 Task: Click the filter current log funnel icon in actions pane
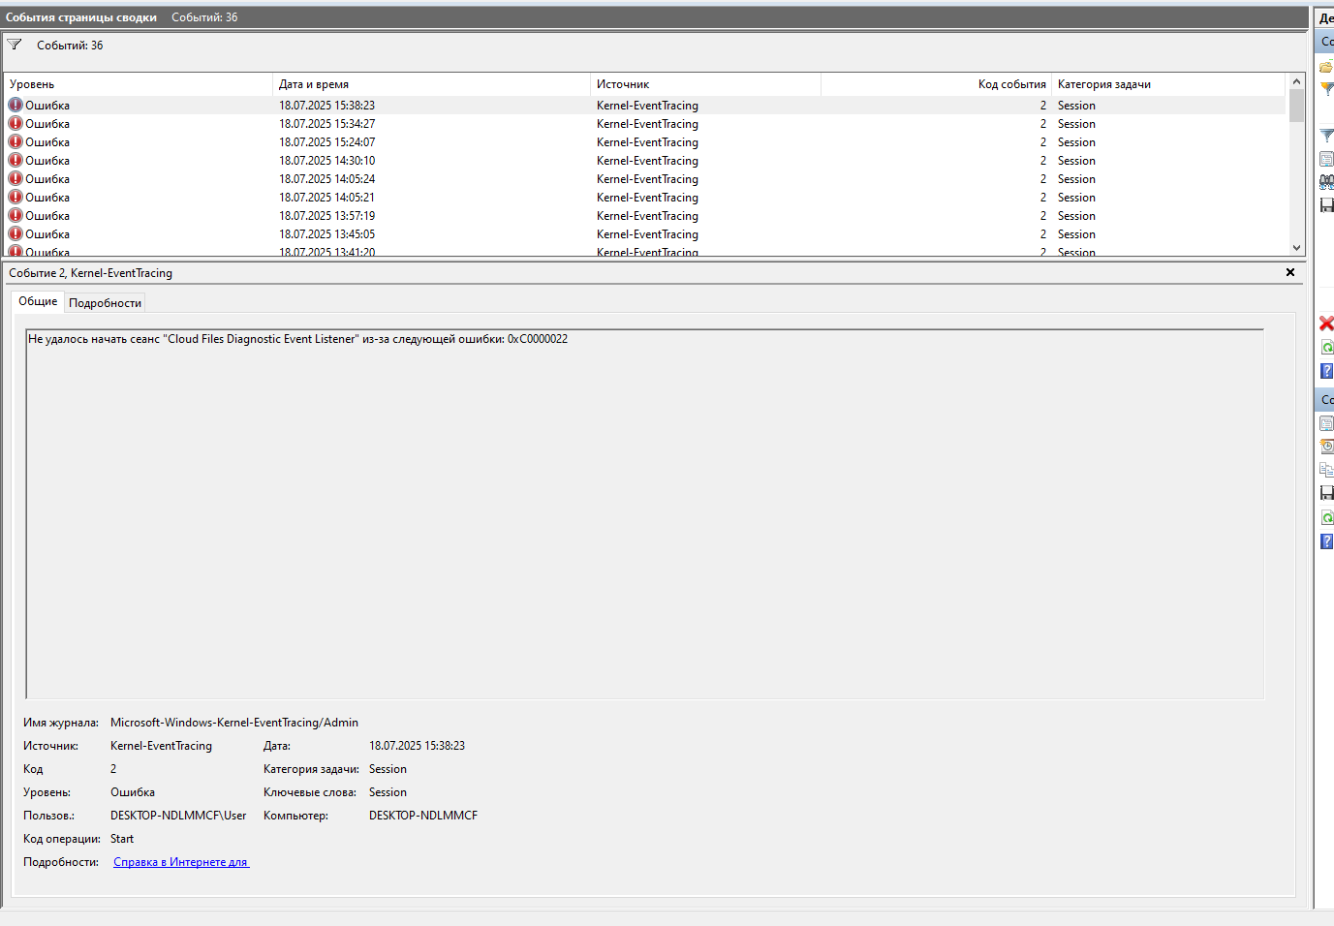point(1326,136)
